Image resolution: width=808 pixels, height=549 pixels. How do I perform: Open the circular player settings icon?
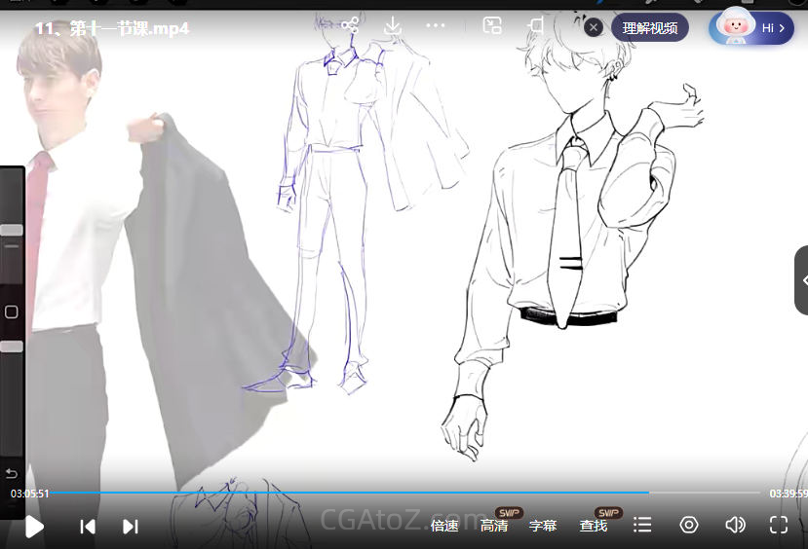(689, 526)
